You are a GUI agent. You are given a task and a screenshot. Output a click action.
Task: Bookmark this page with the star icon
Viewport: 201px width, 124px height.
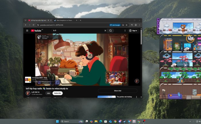(126, 25)
